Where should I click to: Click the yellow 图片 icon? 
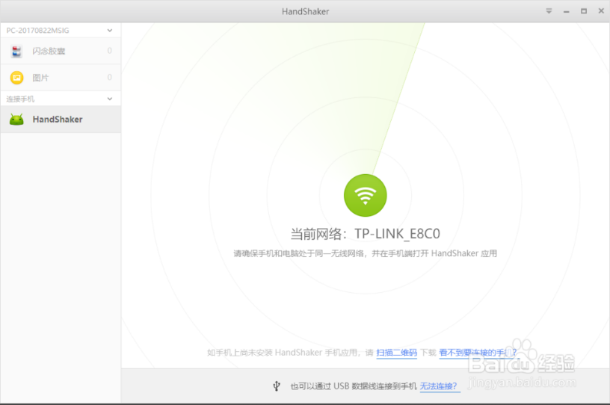[16, 78]
